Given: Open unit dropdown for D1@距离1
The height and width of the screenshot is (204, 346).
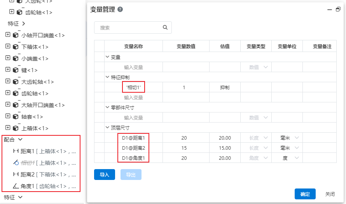Looking at the screenshot, I should pyautogui.click(x=297, y=138).
